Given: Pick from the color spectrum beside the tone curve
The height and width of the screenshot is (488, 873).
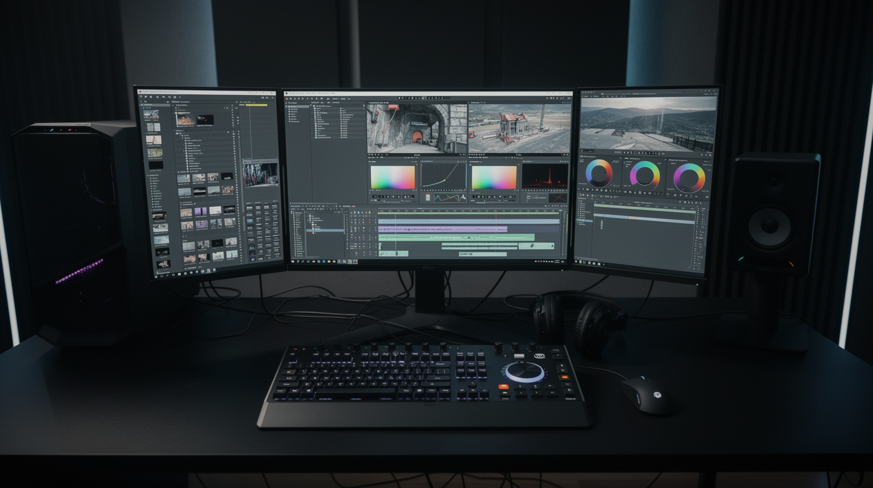Looking at the screenshot, I should click(392, 177).
